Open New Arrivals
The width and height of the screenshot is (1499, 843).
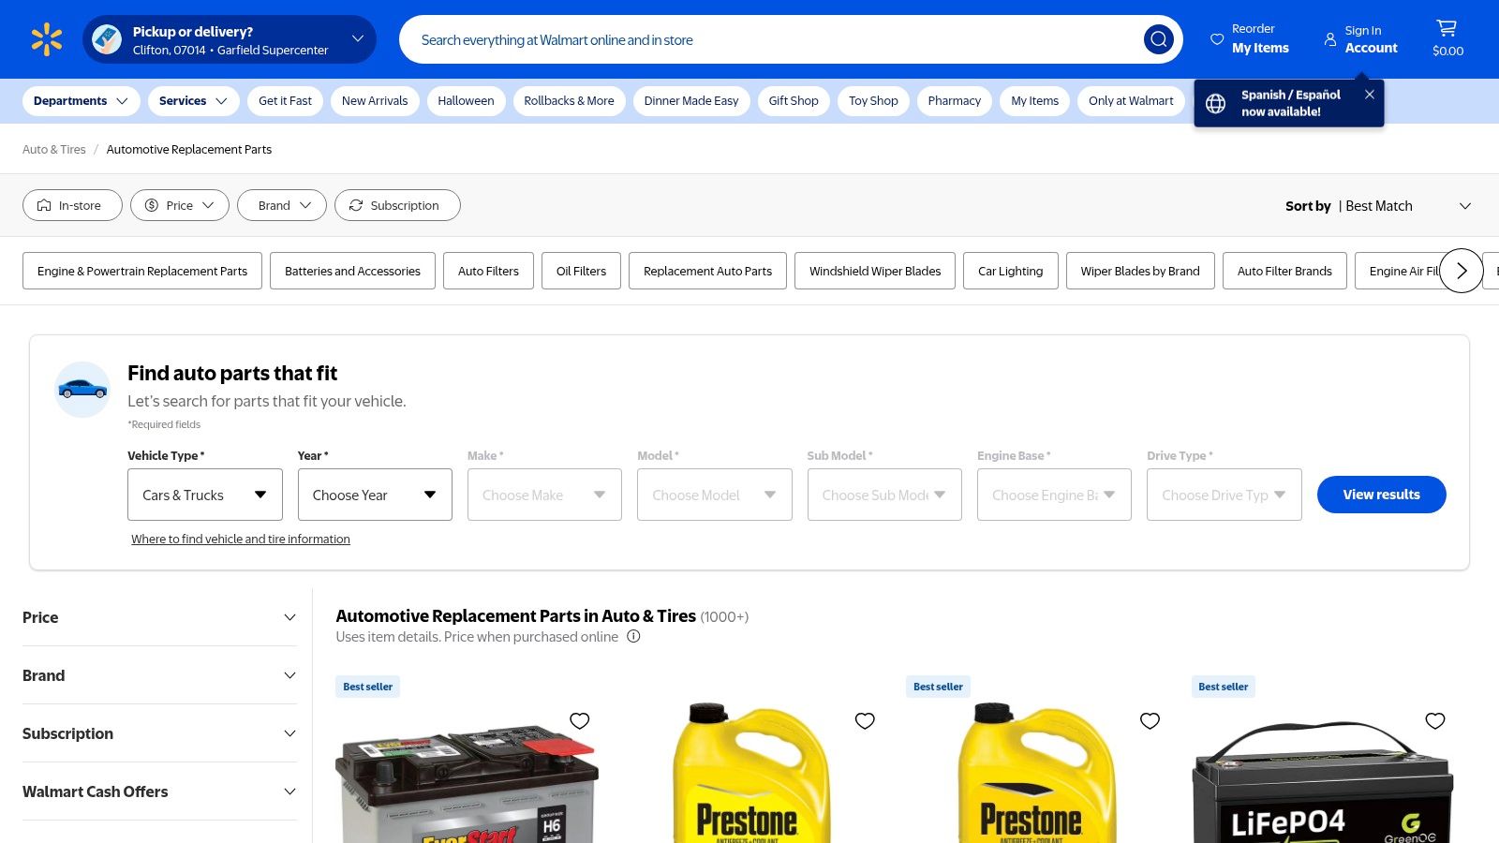click(x=375, y=101)
